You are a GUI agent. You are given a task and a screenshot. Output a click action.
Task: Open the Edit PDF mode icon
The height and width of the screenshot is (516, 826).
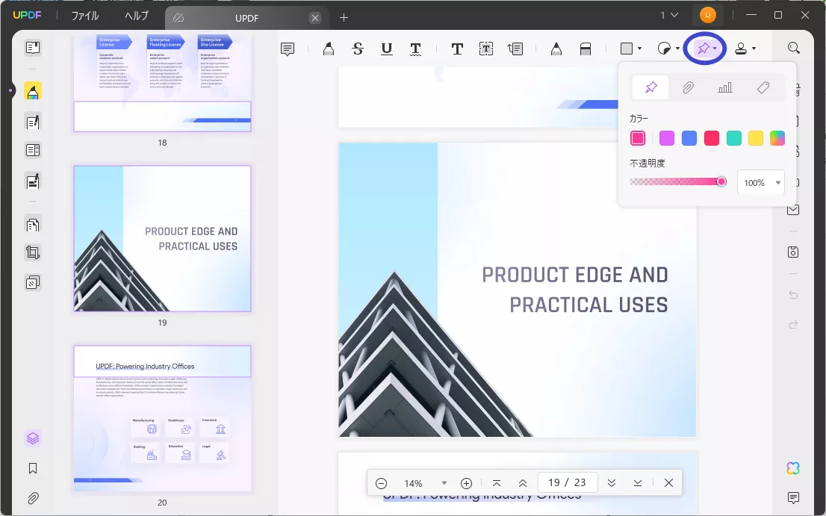coord(33,122)
